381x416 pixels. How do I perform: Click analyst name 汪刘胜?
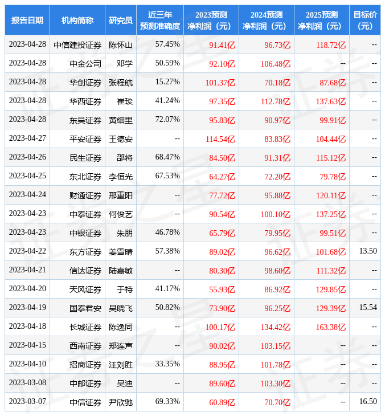click(121, 365)
